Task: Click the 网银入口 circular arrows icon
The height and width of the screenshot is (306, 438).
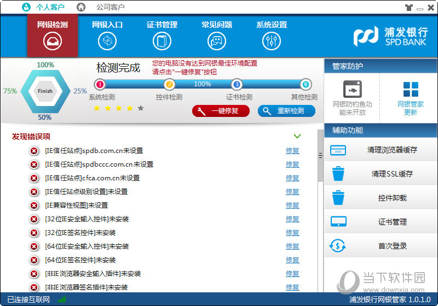Action: pyautogui.click(x=107, y=41)
